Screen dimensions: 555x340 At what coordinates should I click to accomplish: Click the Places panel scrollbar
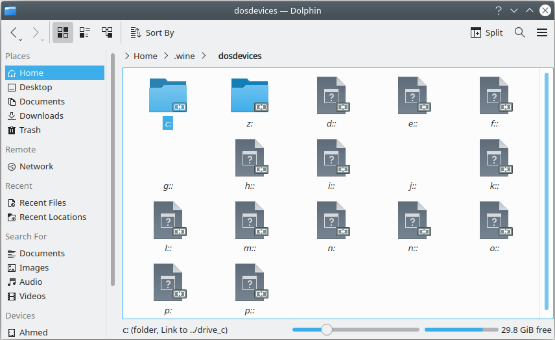pyautogui.click(x=113, y=169)
